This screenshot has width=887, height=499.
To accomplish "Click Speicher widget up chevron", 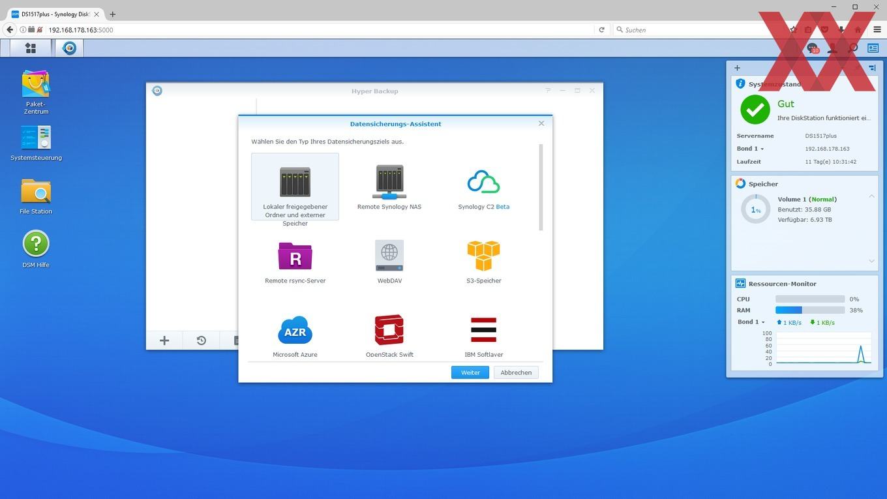I will point(871,196).
